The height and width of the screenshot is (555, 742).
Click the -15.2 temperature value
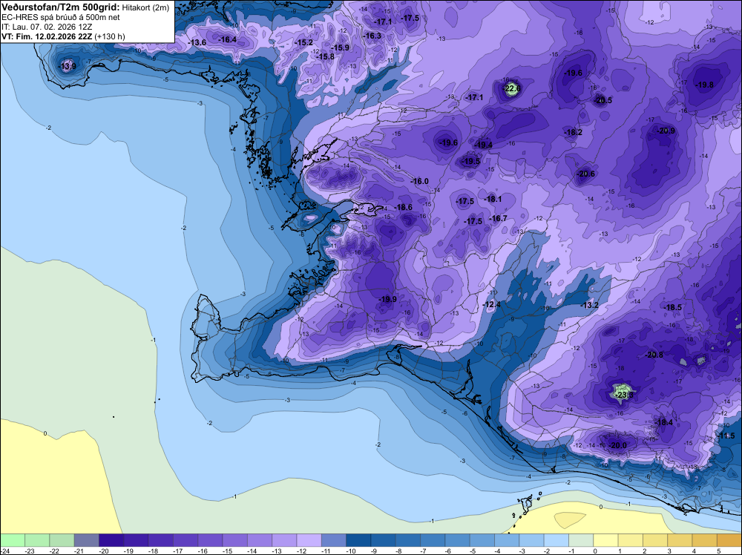pyautogui.click(x=303, y=42)
